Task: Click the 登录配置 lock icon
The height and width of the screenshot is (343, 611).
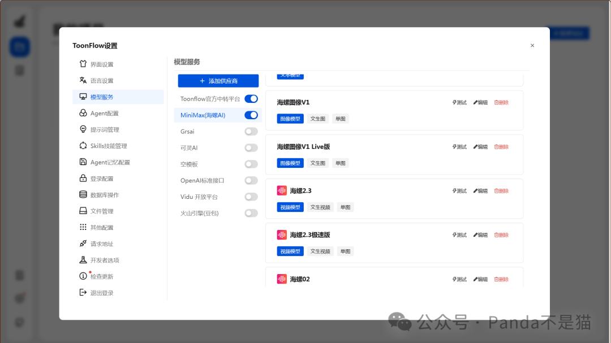Action: (x=83, y=179)
